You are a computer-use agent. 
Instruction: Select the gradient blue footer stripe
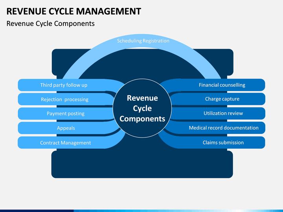click(178, 211)
